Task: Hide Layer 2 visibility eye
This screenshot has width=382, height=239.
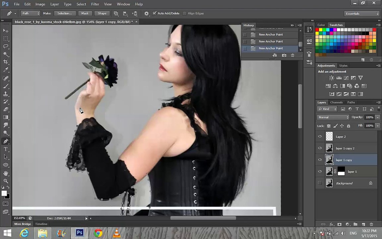Action: pos(320,136)
